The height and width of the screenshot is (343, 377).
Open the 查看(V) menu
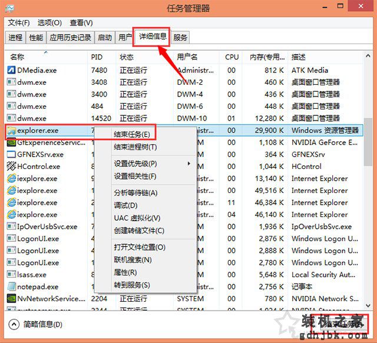pyautogui.click(x=81, y=23)
